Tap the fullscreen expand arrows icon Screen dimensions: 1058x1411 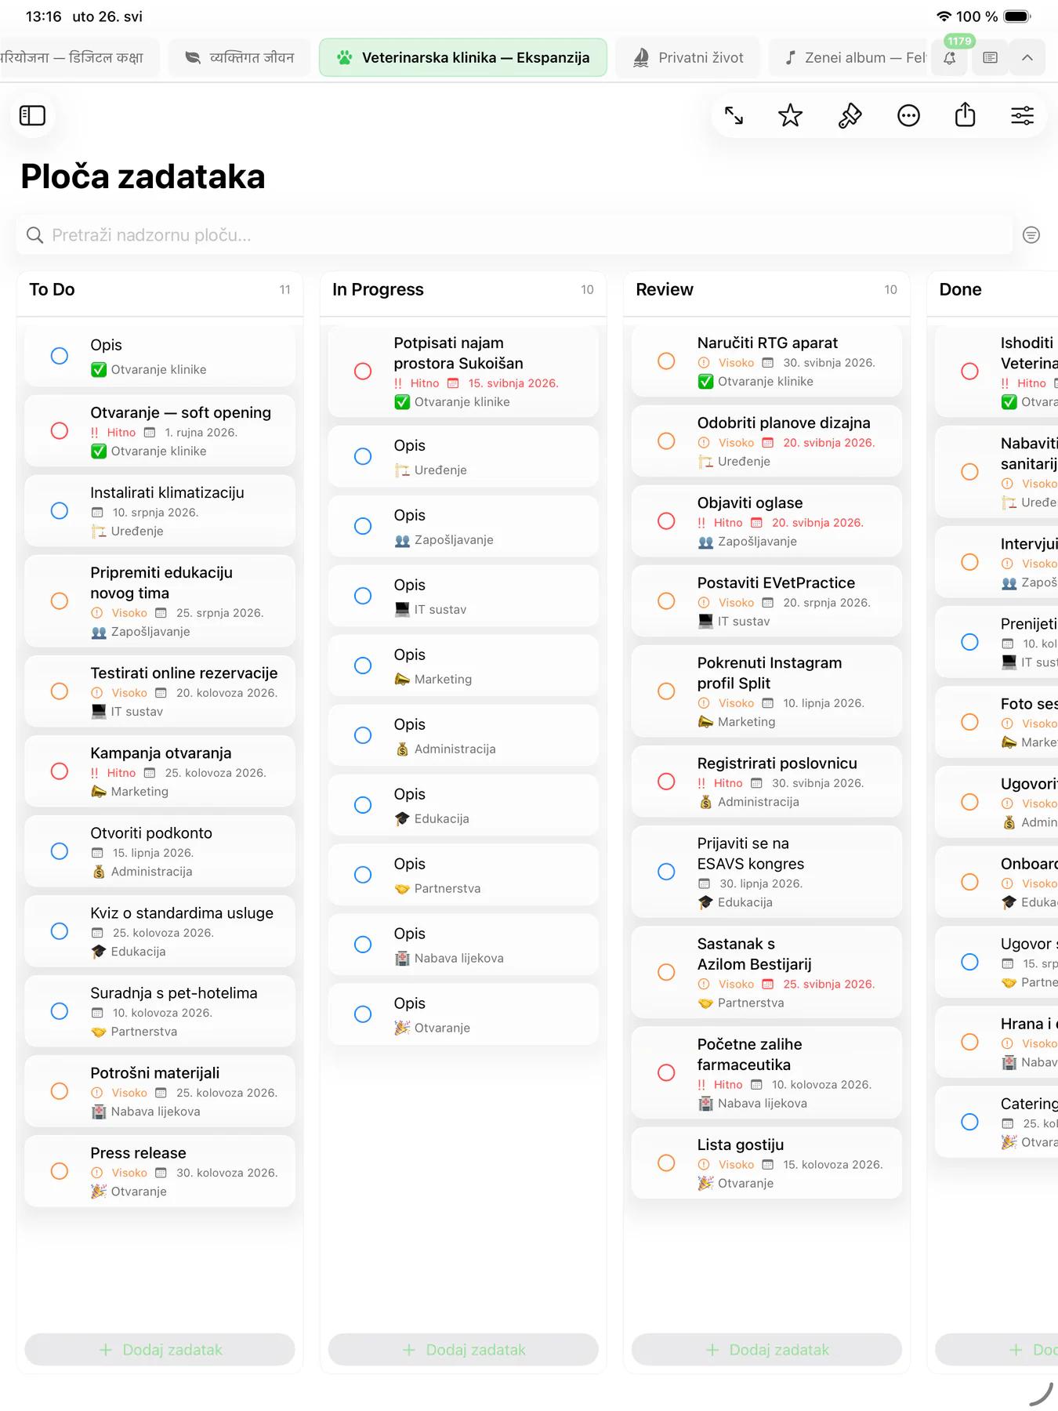[734, 116]
